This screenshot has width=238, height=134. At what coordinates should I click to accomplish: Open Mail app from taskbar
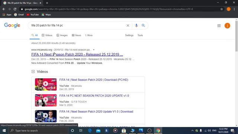pyautogui.click(x=98, y=131)
